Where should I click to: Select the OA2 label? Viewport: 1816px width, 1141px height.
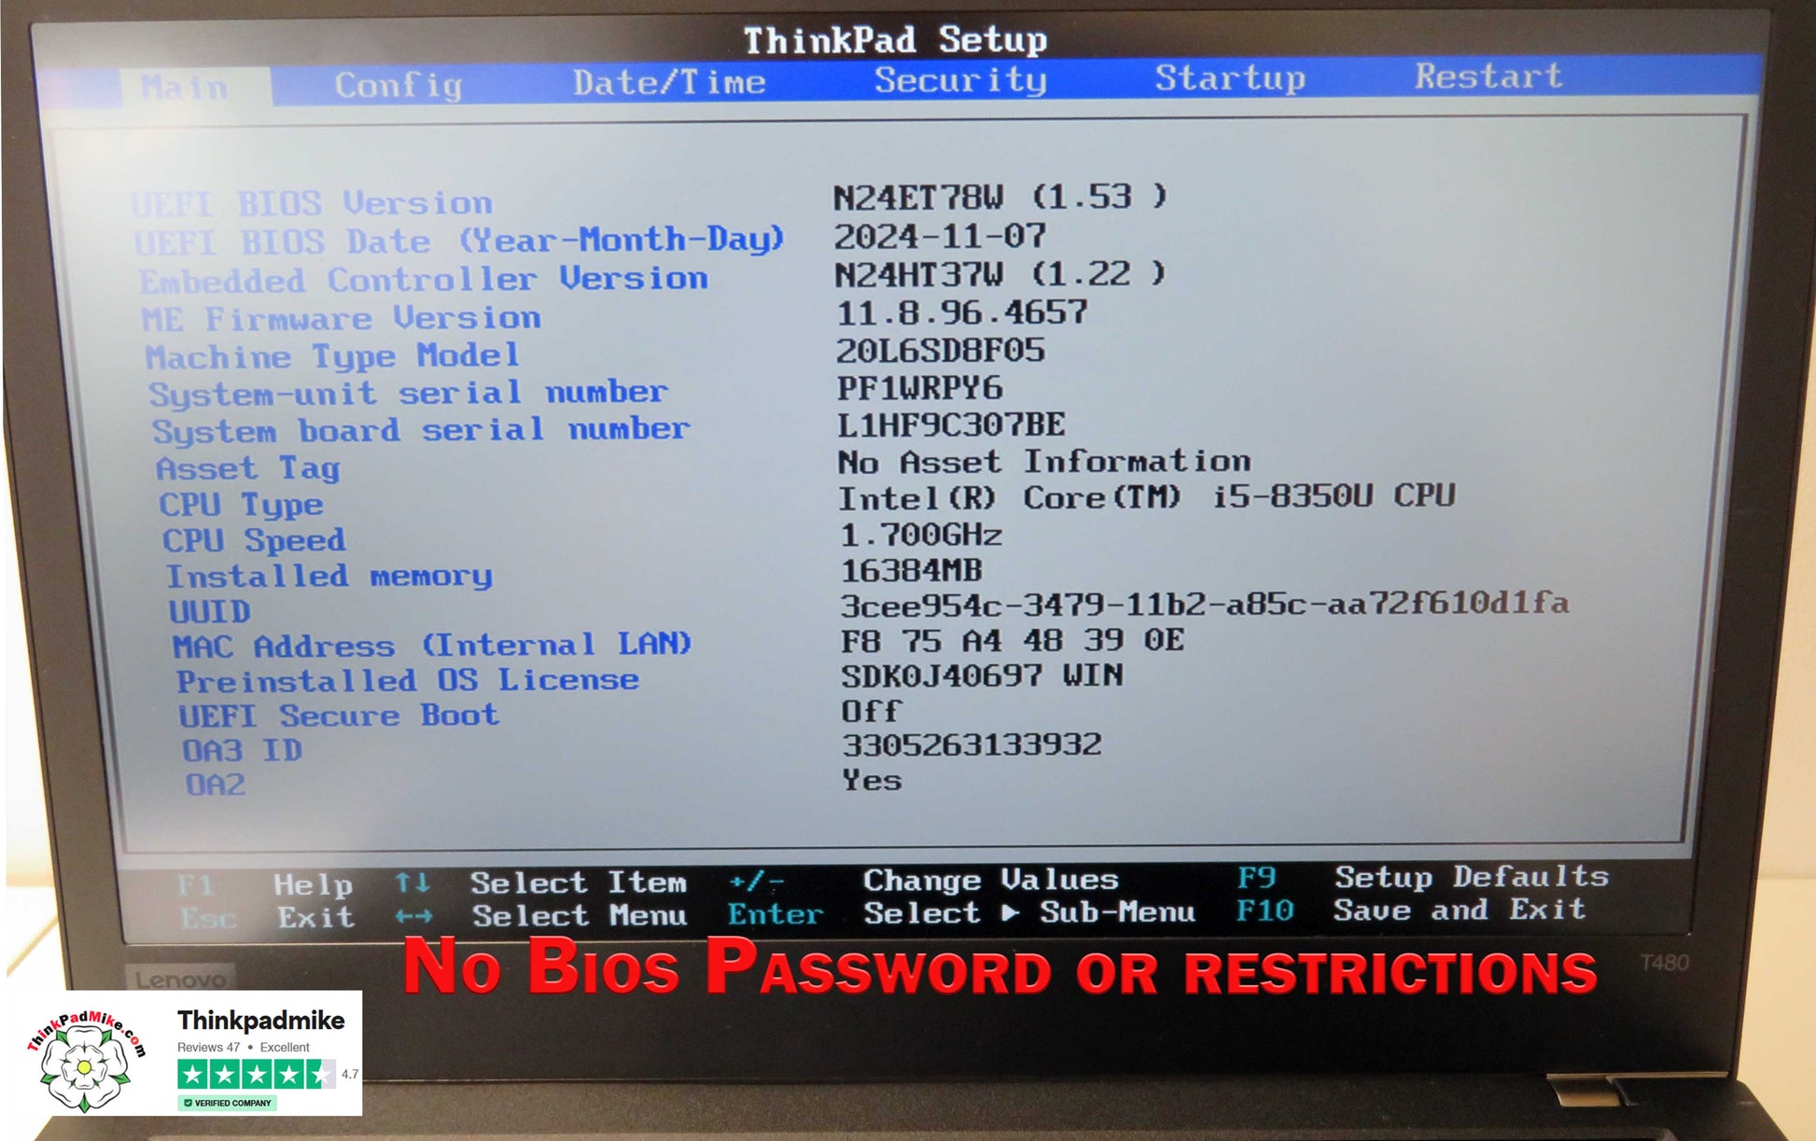pos(216,785)
